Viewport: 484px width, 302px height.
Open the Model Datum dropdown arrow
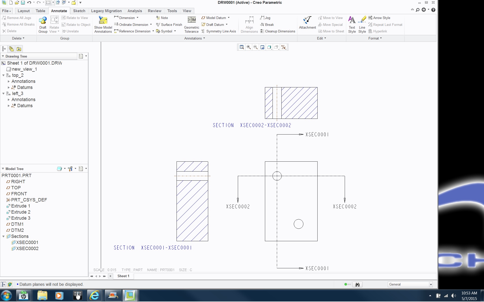point(229,18)
